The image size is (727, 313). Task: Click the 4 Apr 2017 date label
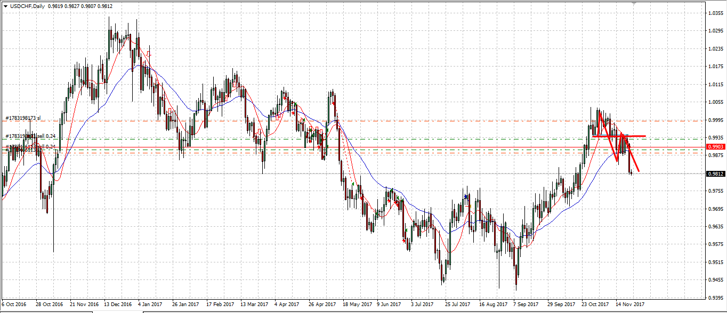287,304
